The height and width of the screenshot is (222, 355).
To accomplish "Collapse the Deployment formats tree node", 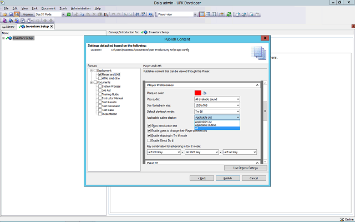I will 91,70.
